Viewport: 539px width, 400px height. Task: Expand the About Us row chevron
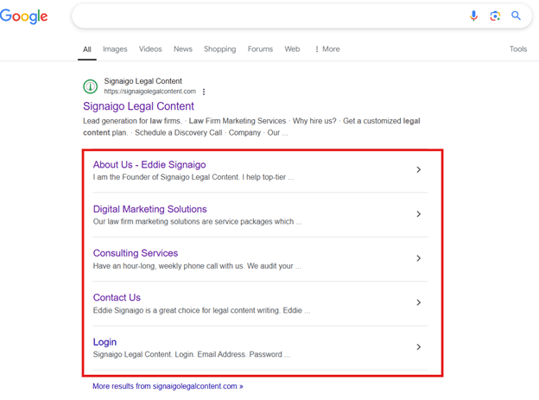418,169
